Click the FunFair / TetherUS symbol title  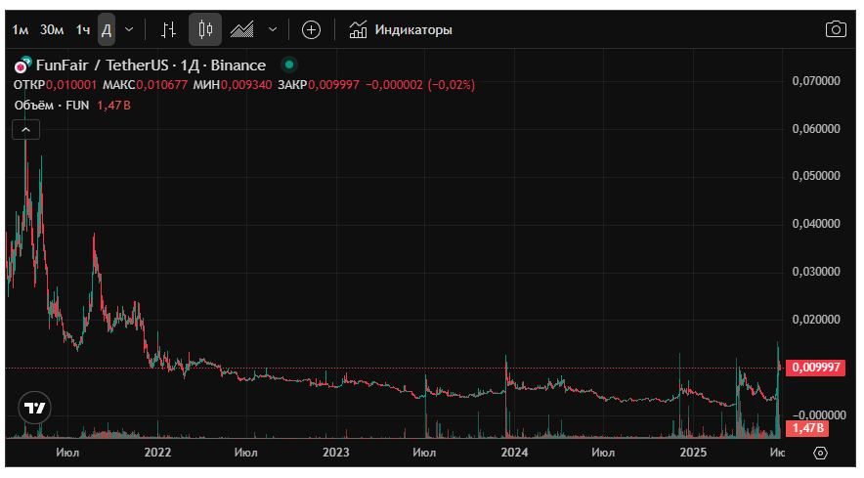tap(151, 65)
